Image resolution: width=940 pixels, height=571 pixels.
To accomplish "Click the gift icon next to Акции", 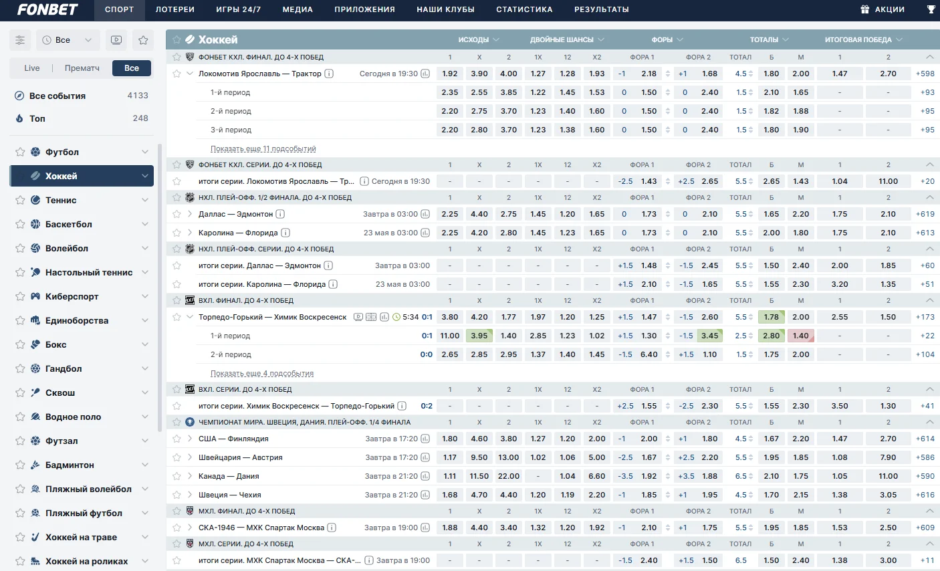I will tap(865, 9).
